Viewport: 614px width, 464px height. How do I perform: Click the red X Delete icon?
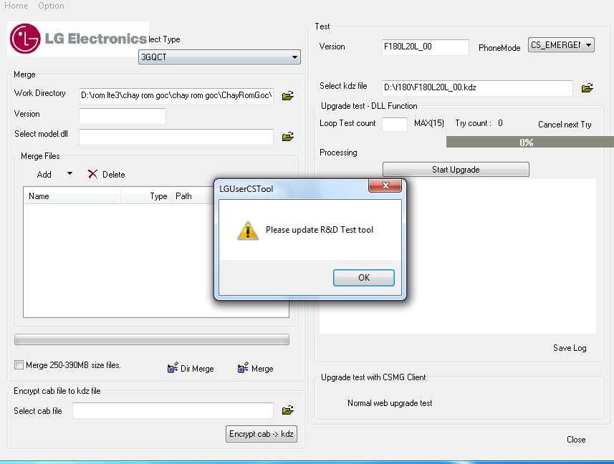pos(93,174)
